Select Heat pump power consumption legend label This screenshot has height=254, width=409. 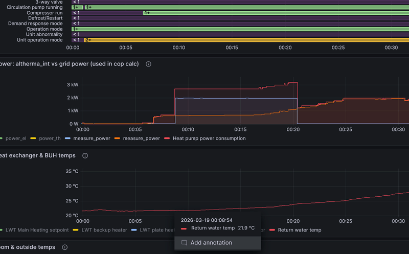pyautogui.click(x=209, y=138)
